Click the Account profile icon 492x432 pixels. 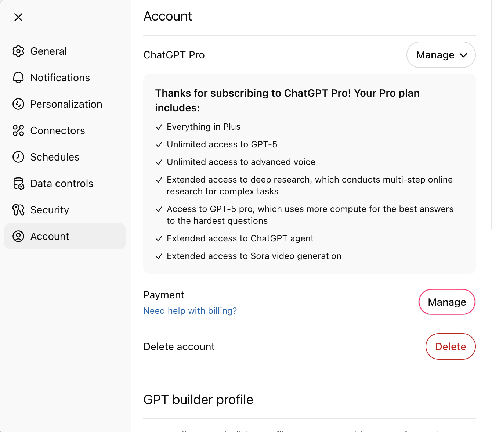[x=18, y=236]
